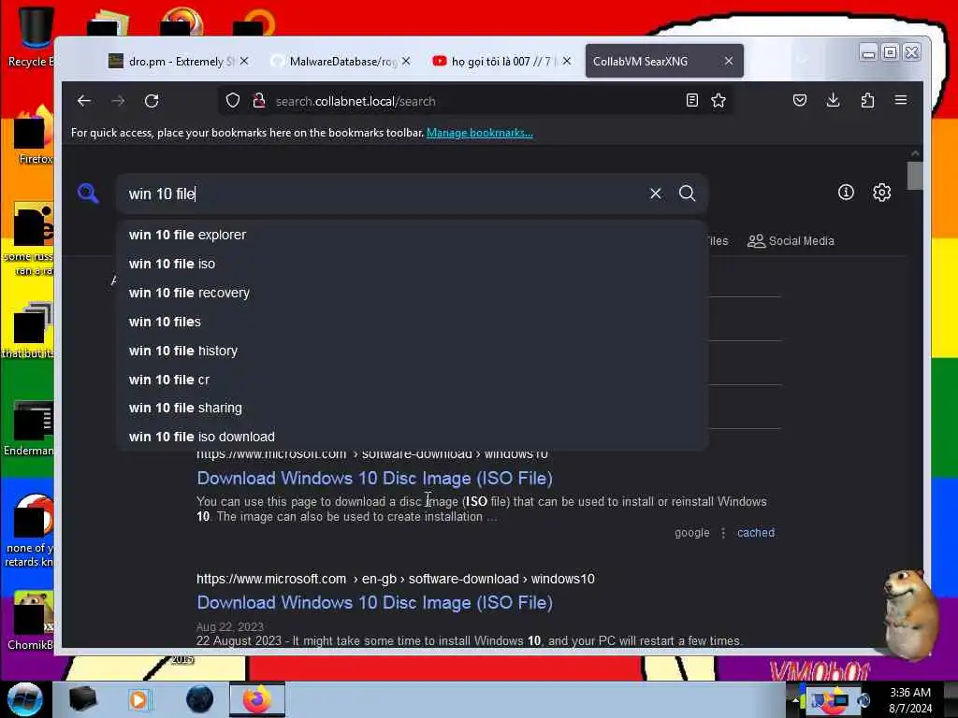Click the SearXNG logo magnifier icon
The image size is (958, 718).
click(88, 194)
